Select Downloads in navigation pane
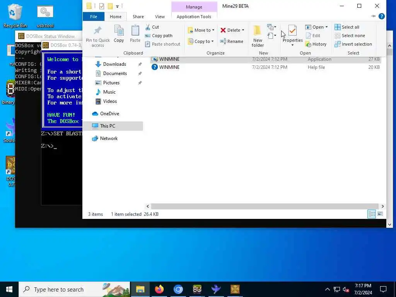This screenshot has width=396, height=297. pos(114,64)
